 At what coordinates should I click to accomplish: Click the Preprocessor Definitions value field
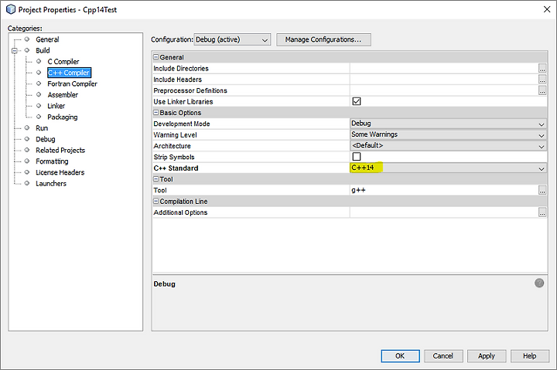tap(444, 90)
